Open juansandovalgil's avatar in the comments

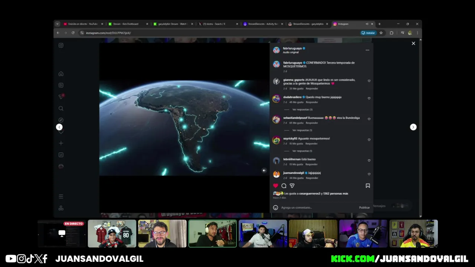point(276,174)
